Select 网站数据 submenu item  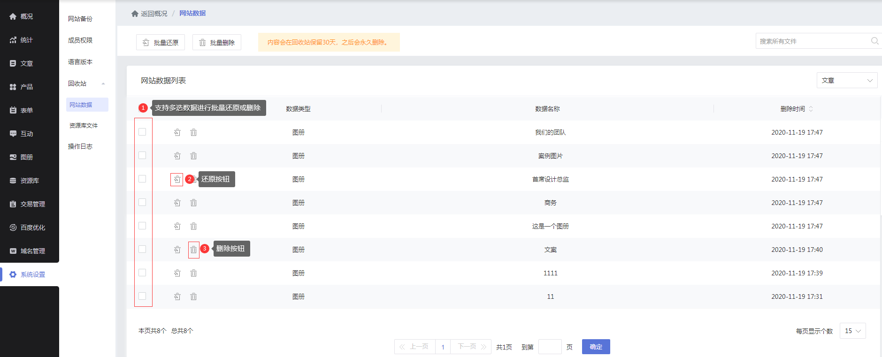tap(87, 105)
